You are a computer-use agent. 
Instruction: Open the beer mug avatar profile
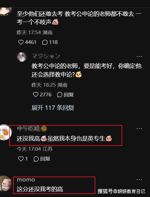[5, 132]
